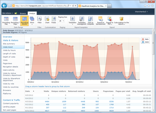Viewport: 156px width, 113px height.
Task: Open the Visits & Visitors section
Action: click(x=11, y=40)
